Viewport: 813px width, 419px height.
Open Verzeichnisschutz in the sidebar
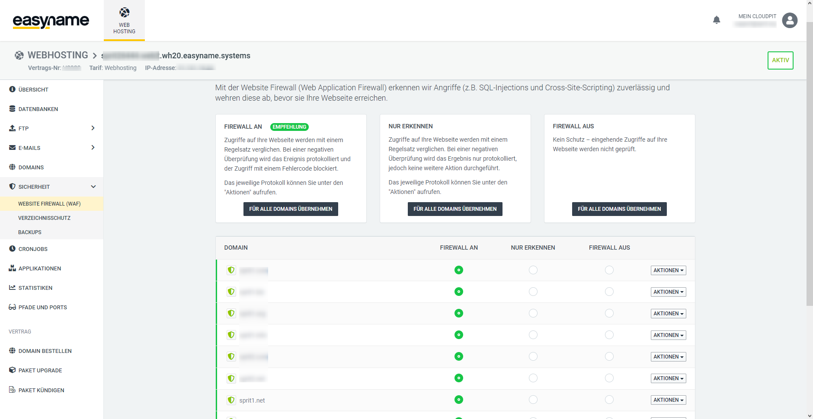[x=44, y=218]
